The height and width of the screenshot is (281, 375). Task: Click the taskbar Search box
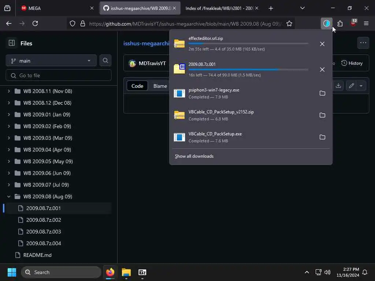point(61,272)
